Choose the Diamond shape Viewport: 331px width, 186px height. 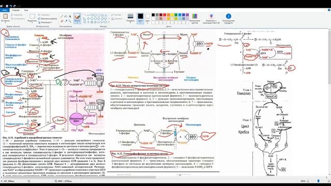(x=88, y=19)
